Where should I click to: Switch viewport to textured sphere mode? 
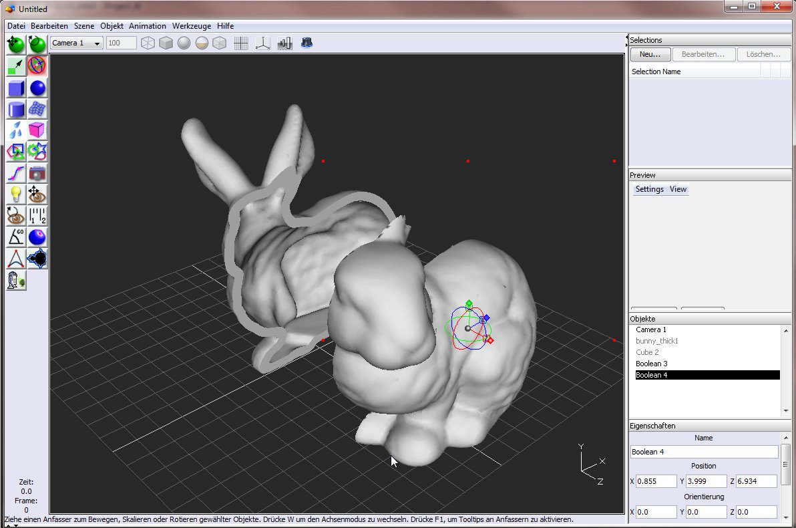[202, 43]
